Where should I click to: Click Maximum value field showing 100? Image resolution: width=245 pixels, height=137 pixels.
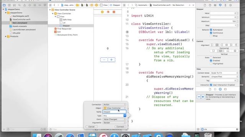pyautogui.click(x=223, y=21)
